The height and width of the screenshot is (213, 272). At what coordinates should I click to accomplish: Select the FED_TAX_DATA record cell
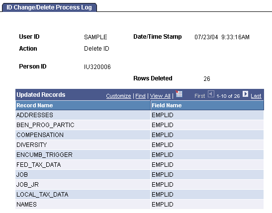click(x=83, y=165)
